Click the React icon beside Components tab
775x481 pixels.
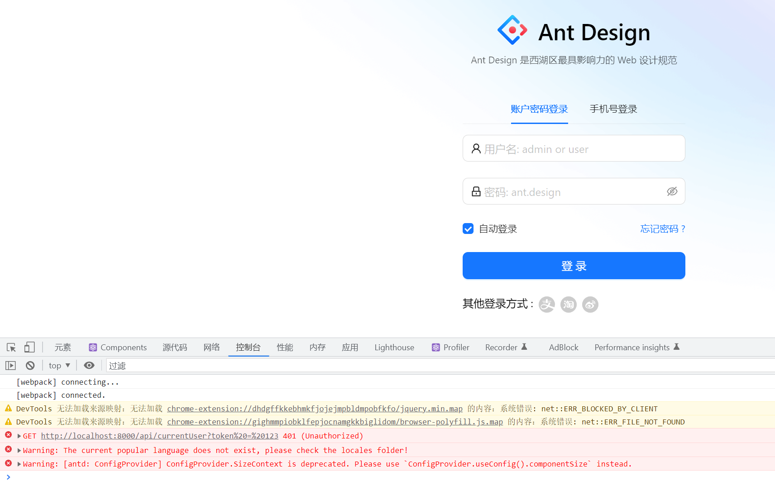(93, 348)
